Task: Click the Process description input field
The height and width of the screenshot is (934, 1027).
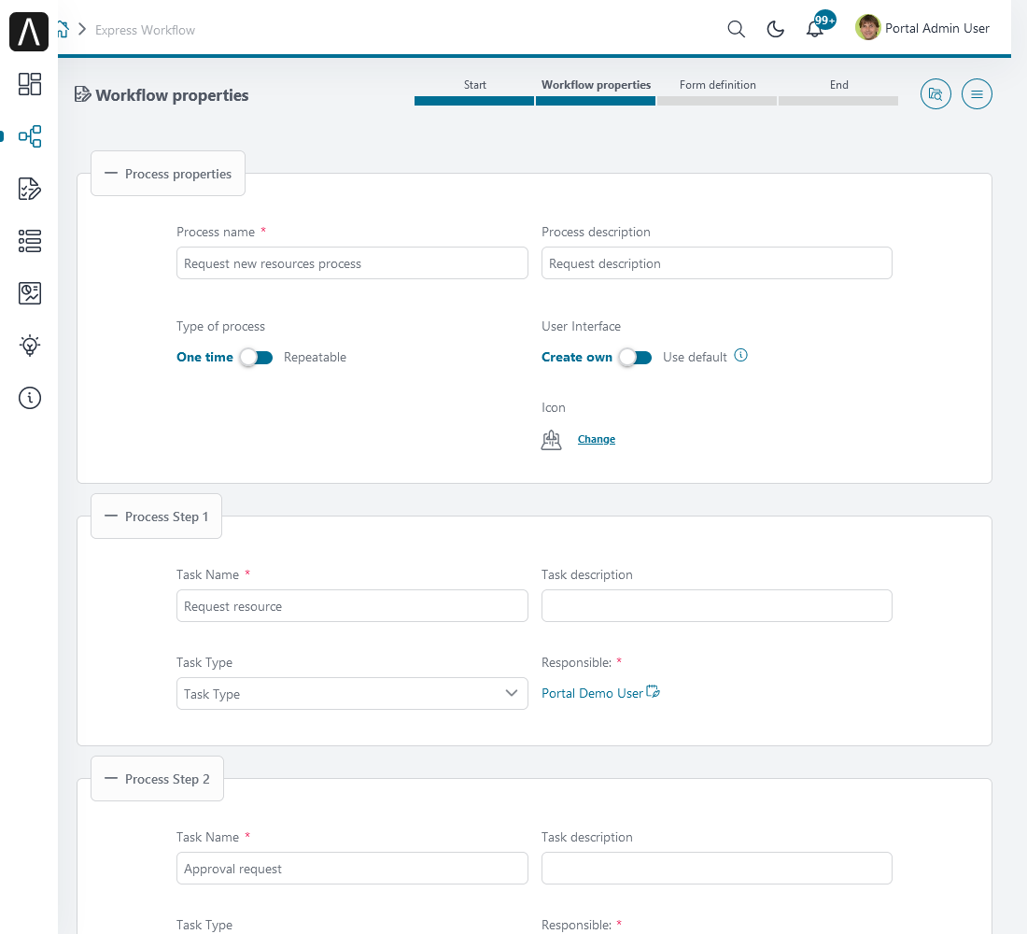Action: click(x=716, y=262)
